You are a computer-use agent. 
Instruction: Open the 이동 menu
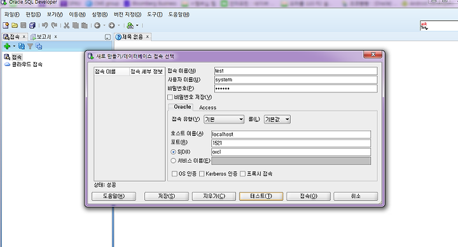click(x=77, y=15)
